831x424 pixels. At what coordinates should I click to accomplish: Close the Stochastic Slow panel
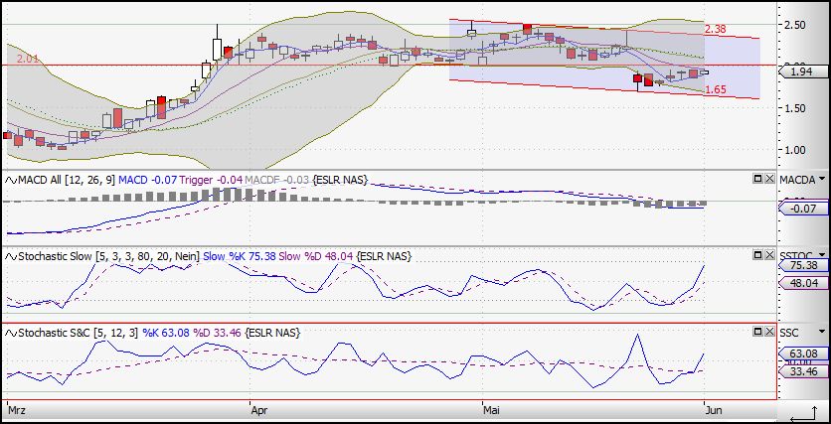point(768,255)
